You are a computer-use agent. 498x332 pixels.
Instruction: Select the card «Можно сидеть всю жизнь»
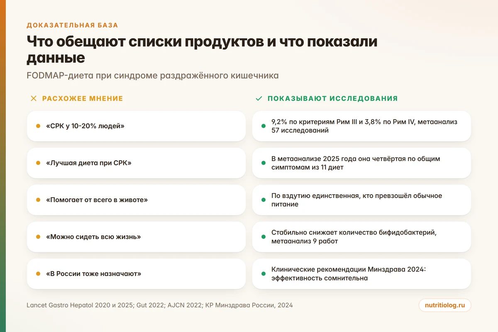(136, 237)
